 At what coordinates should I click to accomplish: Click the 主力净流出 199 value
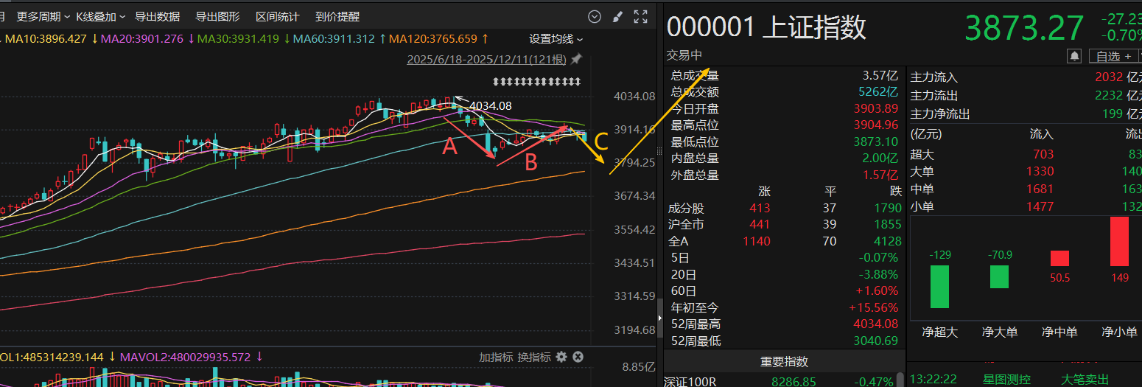[x=1113, y=114]
